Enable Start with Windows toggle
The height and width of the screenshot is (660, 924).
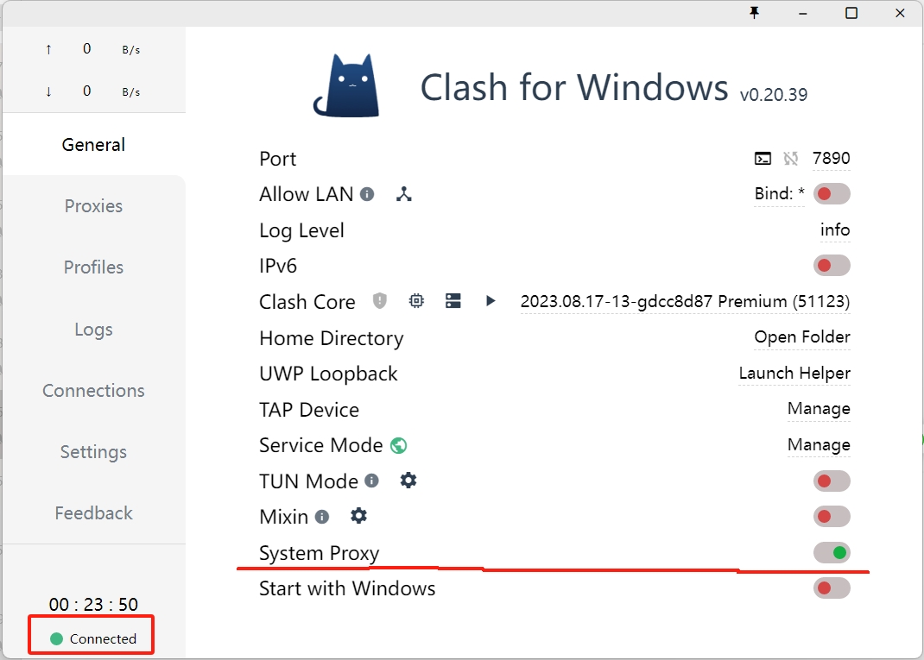832,588
